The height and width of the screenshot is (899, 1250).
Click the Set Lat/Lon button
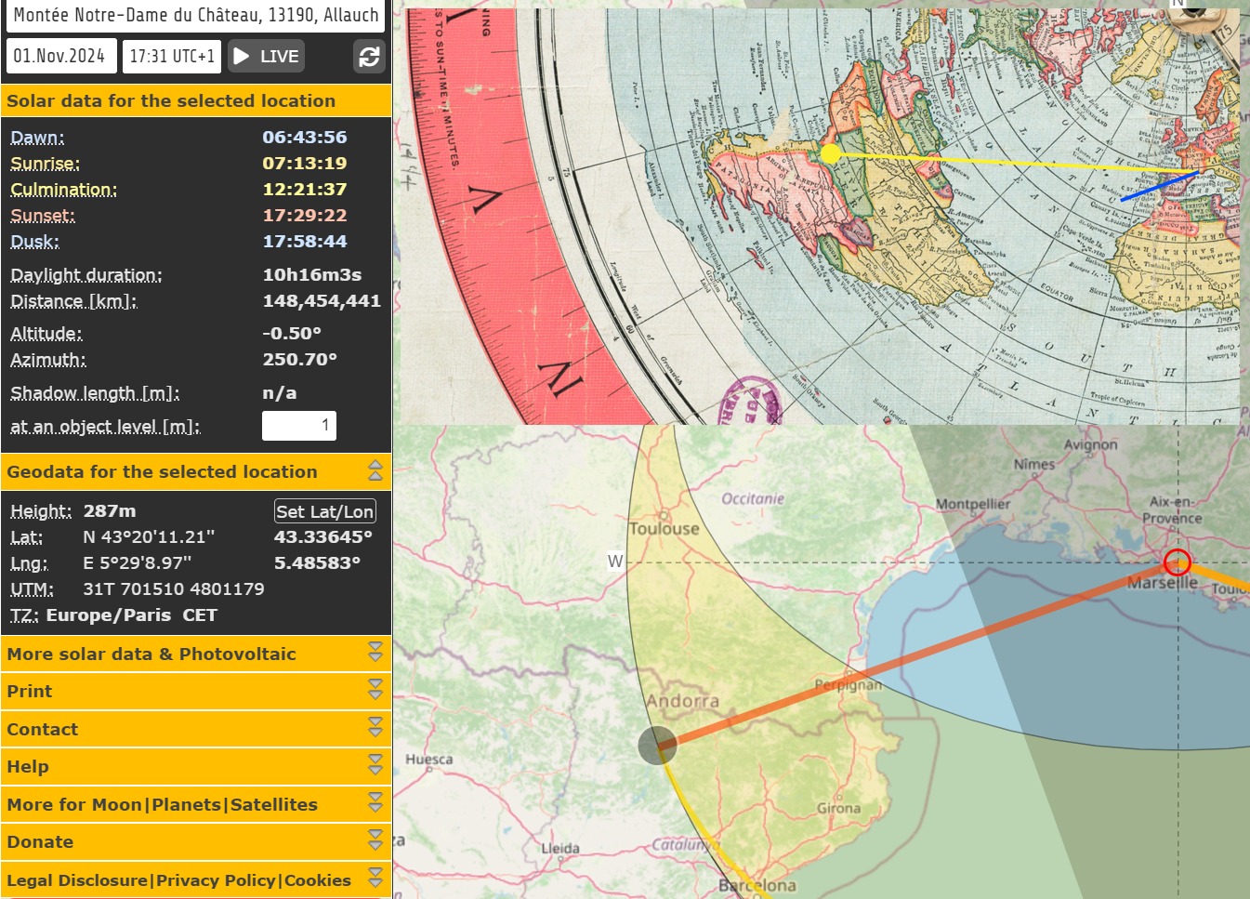pyautogui.click(x=325, y=511)
